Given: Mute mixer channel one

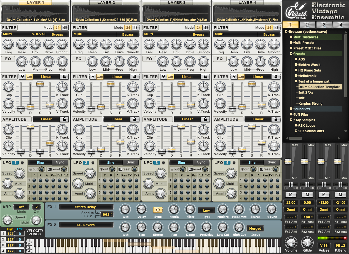Looking at the screenshot, I should point(291,195).
